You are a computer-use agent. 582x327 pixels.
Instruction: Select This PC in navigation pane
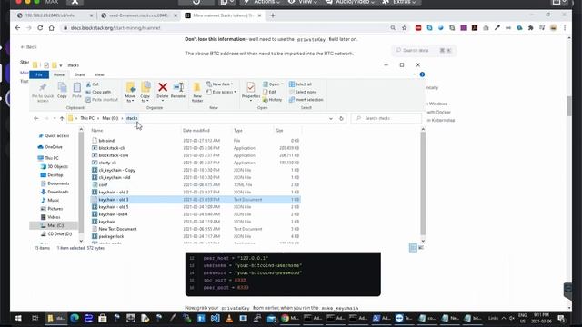point(48,158)
